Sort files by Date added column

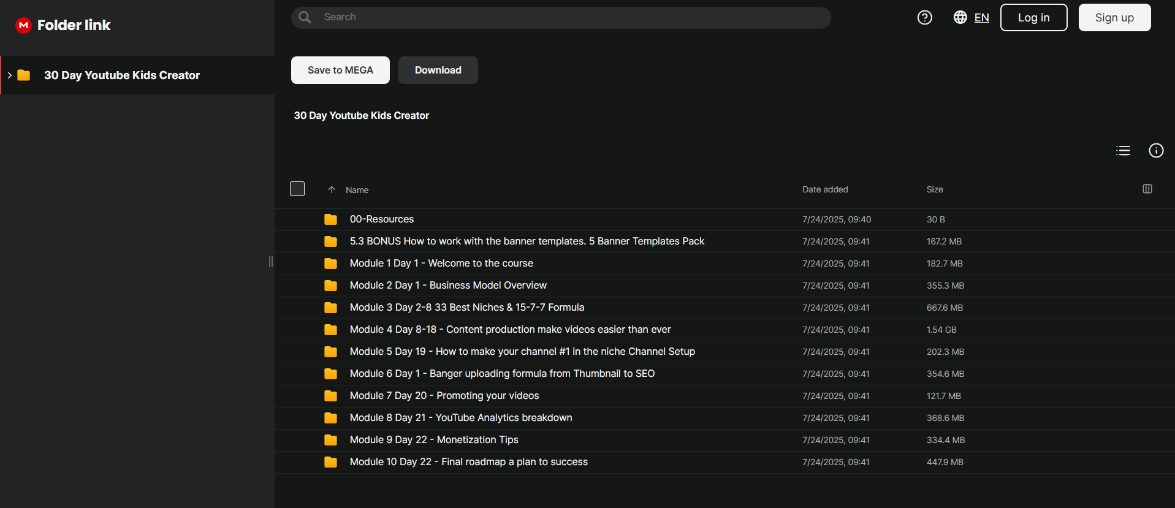(825, 189)
